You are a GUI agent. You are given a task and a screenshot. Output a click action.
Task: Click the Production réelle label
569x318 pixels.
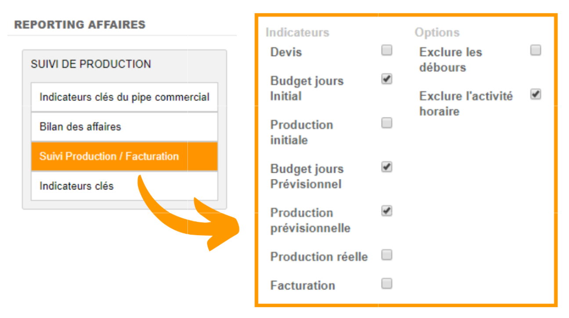click(x=319, y=257)
